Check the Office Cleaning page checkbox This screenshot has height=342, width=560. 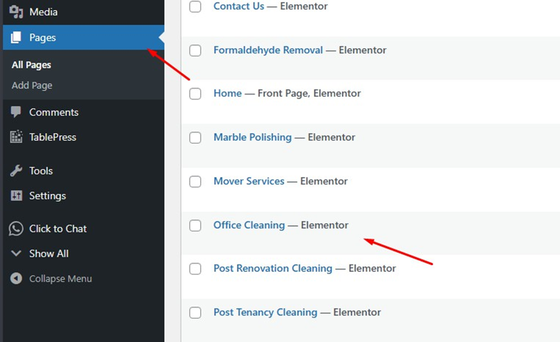point(196,225)
